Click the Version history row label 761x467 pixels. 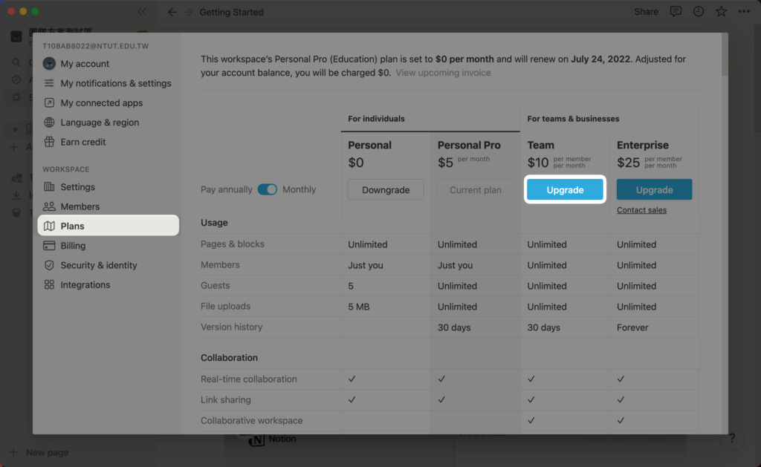click(x=232, y=327)
